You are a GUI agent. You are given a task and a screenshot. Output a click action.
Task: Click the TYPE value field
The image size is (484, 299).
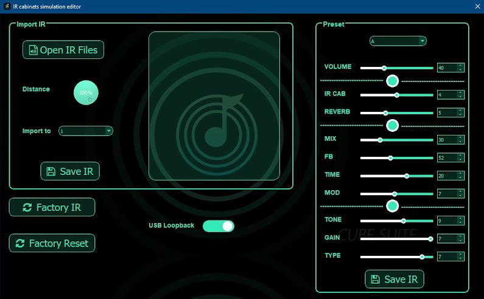[451, 257]
